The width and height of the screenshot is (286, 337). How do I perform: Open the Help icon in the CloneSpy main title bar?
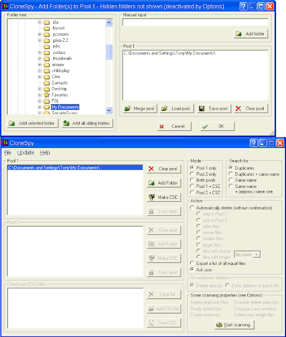(x=254, y=143)
